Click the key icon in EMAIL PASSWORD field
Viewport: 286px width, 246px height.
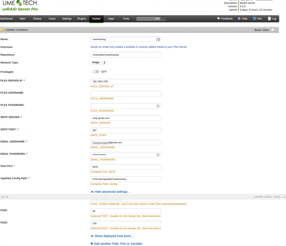coord(158,155)
